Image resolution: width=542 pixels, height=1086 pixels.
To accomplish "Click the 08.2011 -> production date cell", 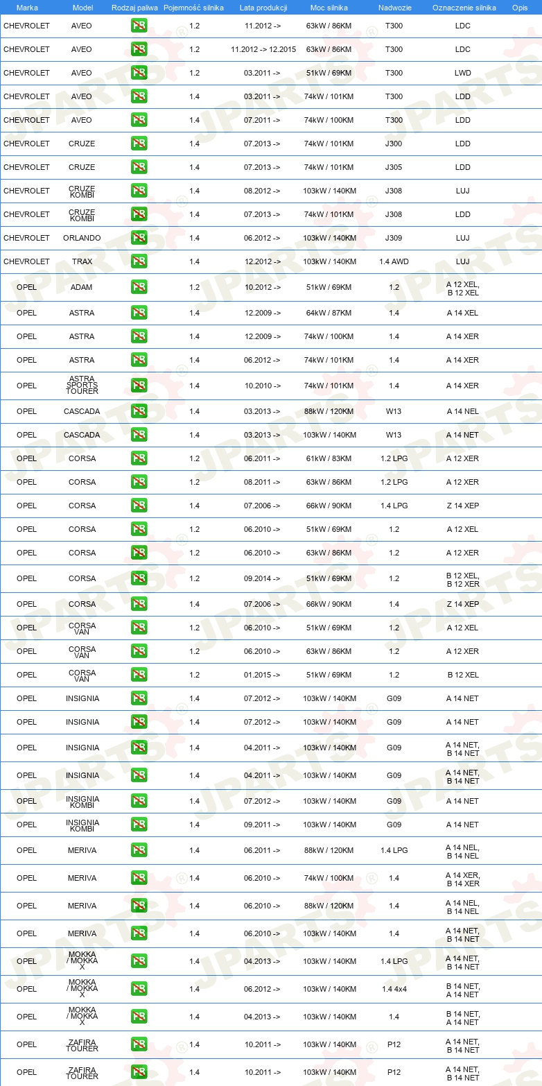I will (x=263, y=482).
